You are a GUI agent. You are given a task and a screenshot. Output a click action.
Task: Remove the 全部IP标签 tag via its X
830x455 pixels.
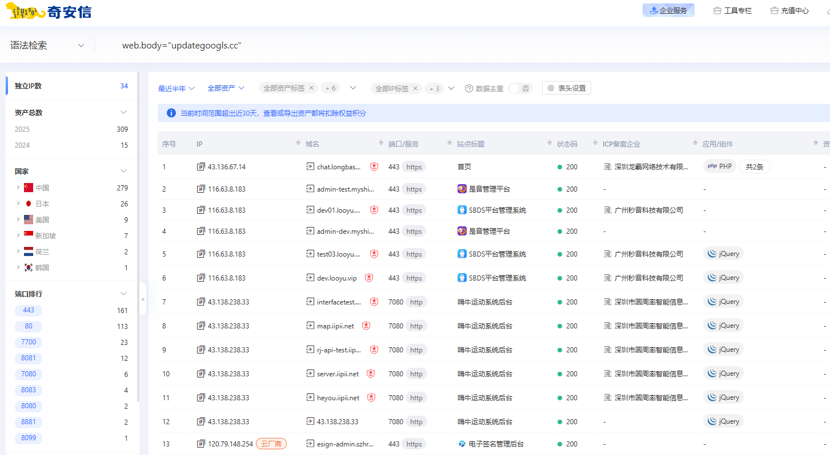415,88
